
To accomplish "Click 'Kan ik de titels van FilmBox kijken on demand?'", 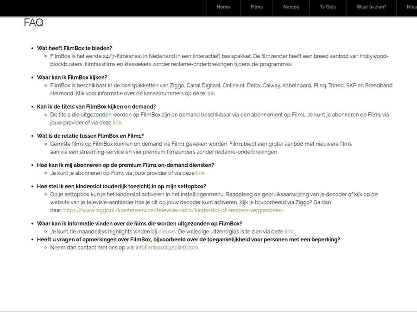I will point(96,106).
